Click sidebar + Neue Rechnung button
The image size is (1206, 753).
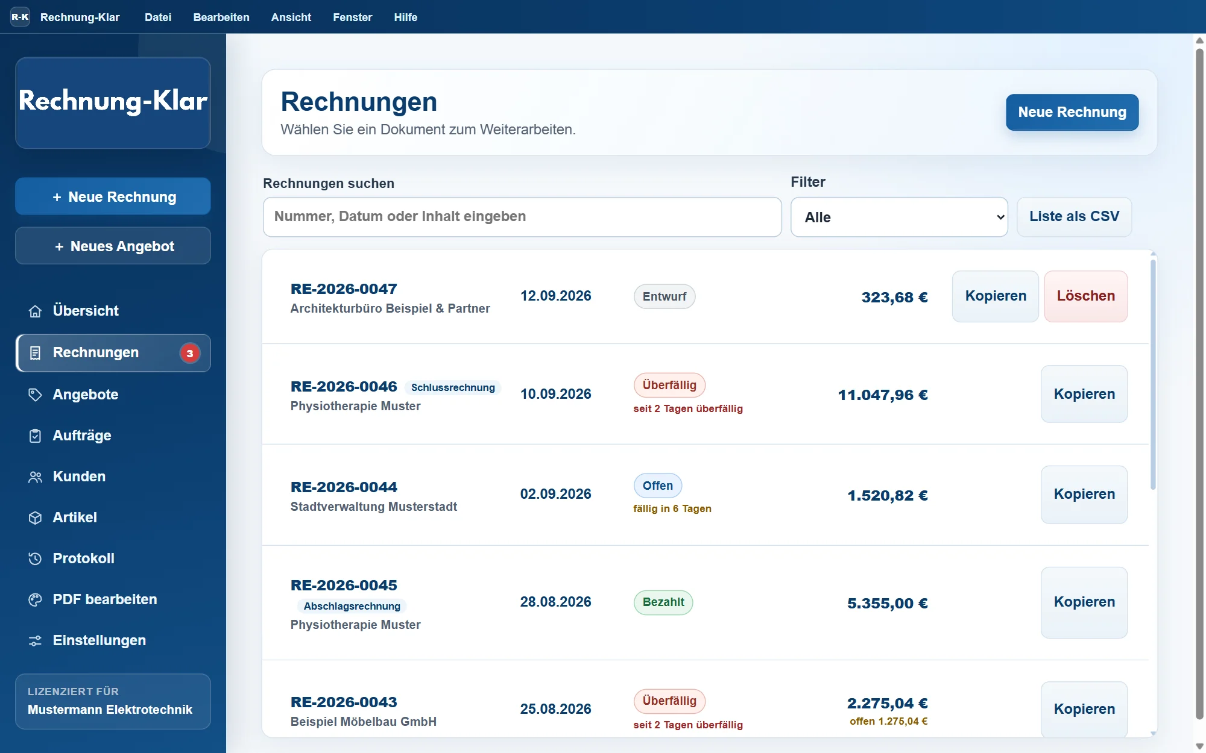pos(113,196)
